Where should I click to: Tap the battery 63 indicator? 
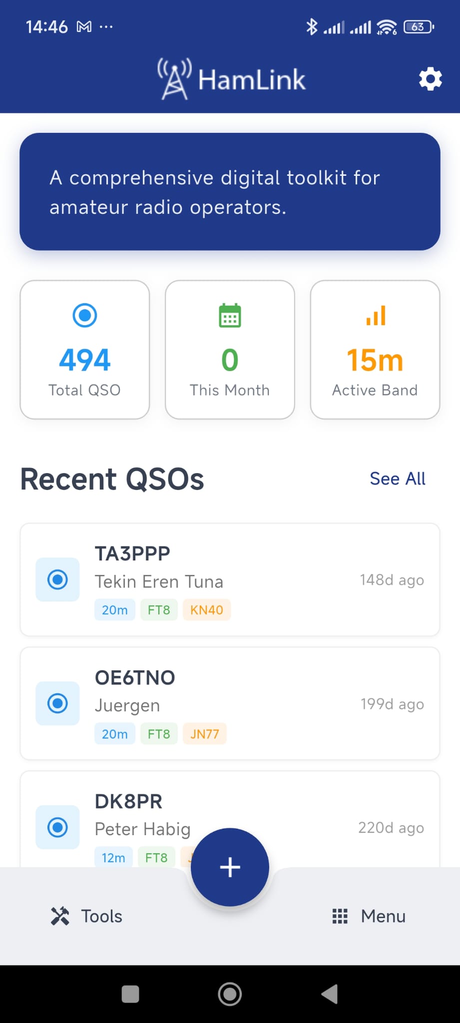tap(419, 26)
